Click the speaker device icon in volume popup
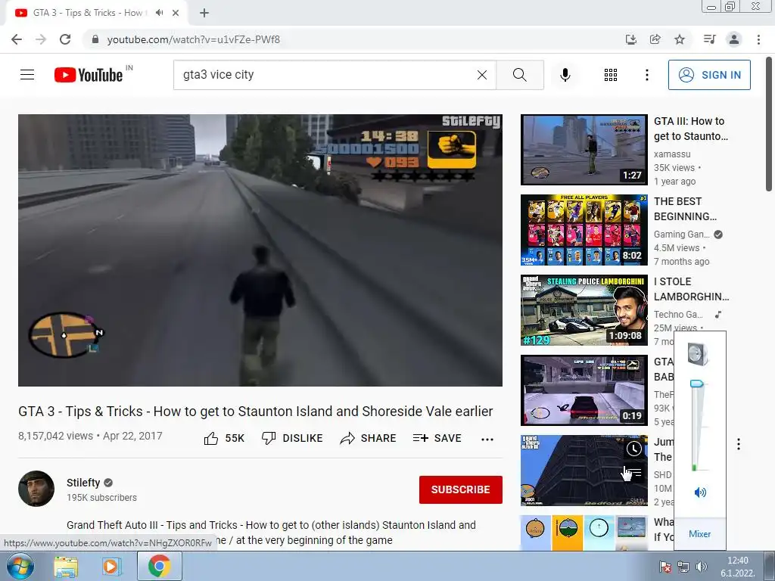 698,355
